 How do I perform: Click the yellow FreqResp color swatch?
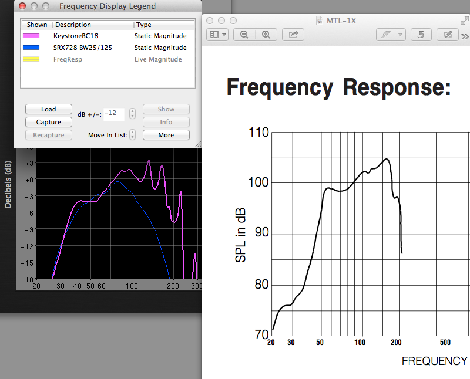tap(31, 59)
